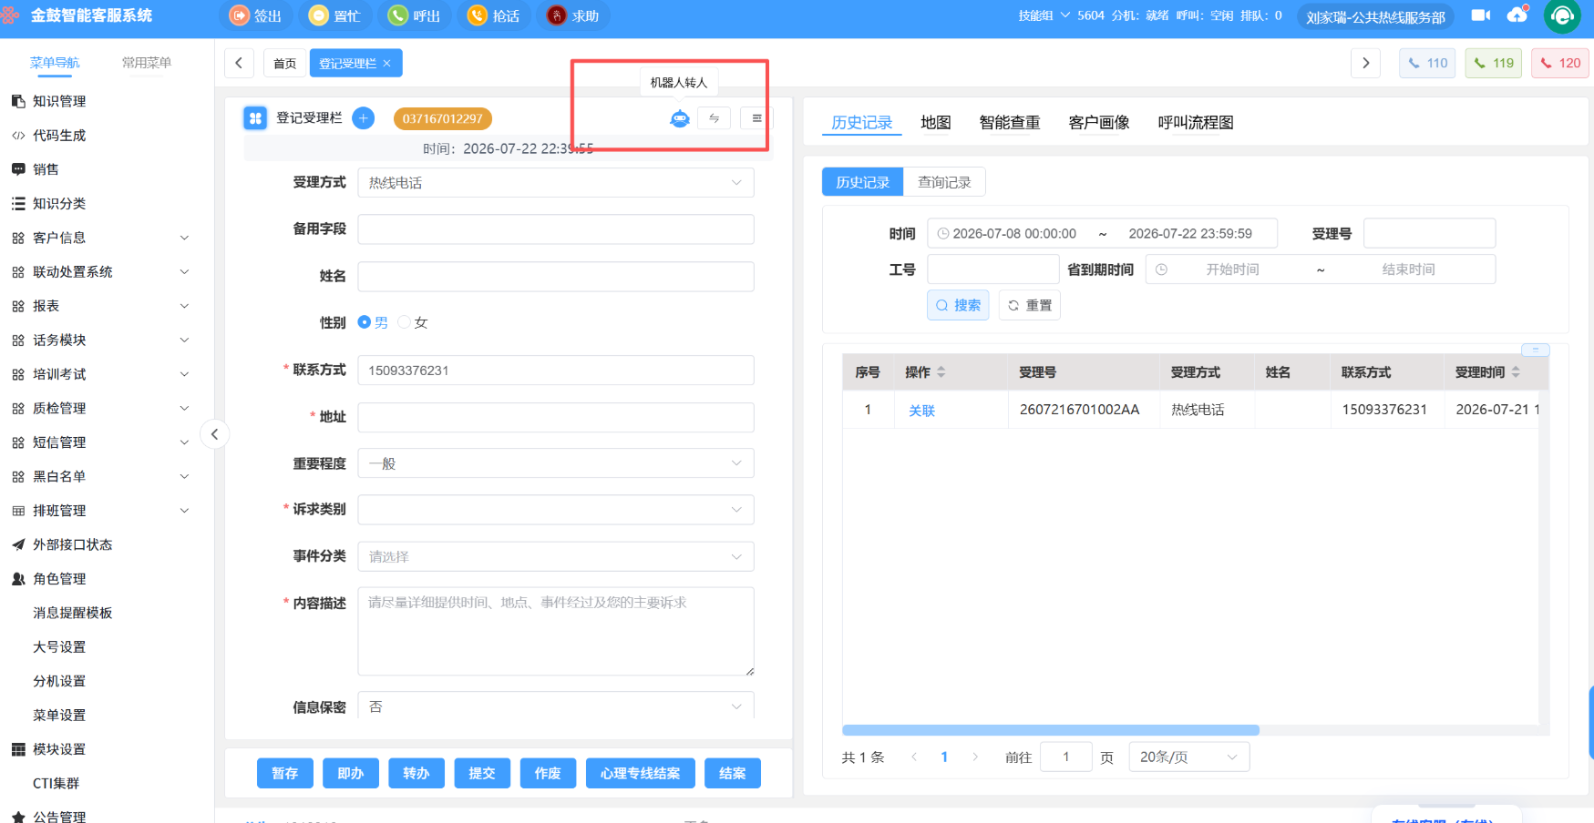Click the robot transfer-to-human icon

(680, 118)
